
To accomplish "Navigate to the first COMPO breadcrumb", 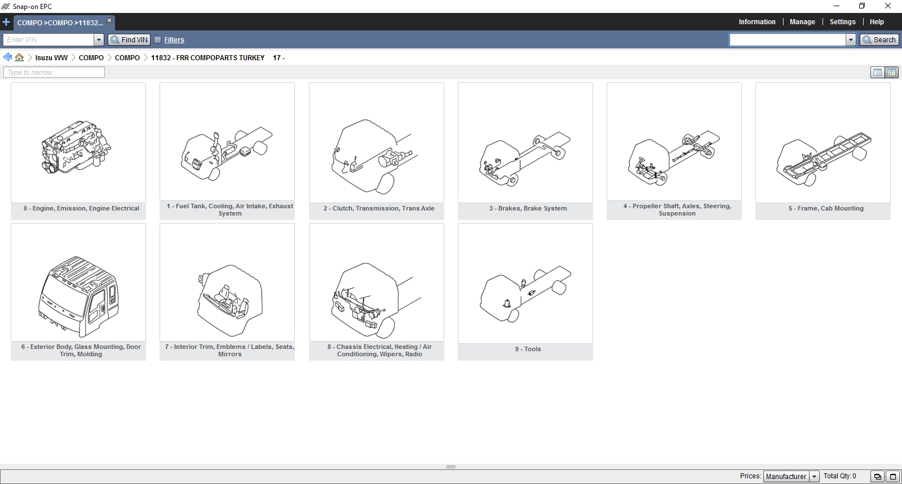I will coord(91,58).
